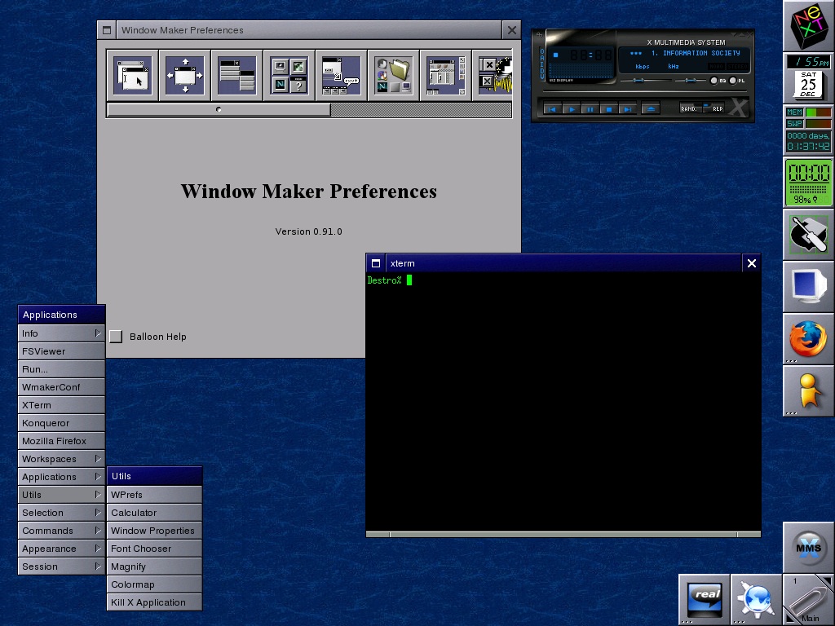Viewport: 835px width, 626px height.
Task: Enable the Balloon Help checkbox
Action: (x=116, y=337)
